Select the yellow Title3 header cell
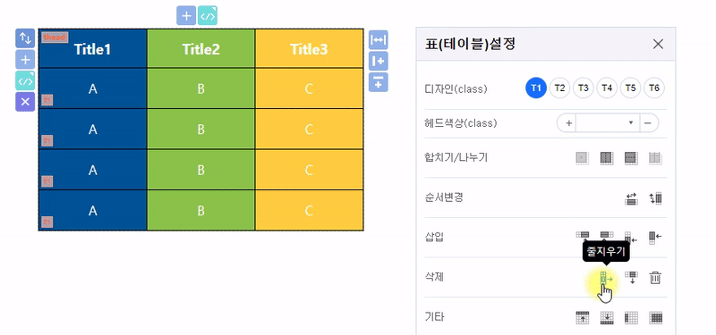 [x=309, y=49]
